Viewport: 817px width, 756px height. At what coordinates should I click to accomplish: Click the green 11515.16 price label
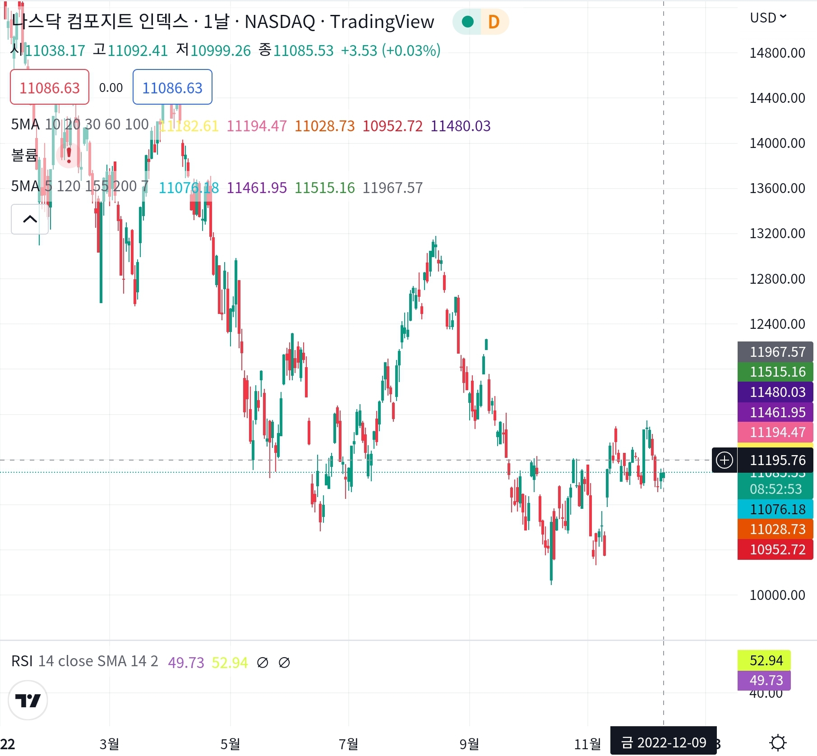(775, 372)
